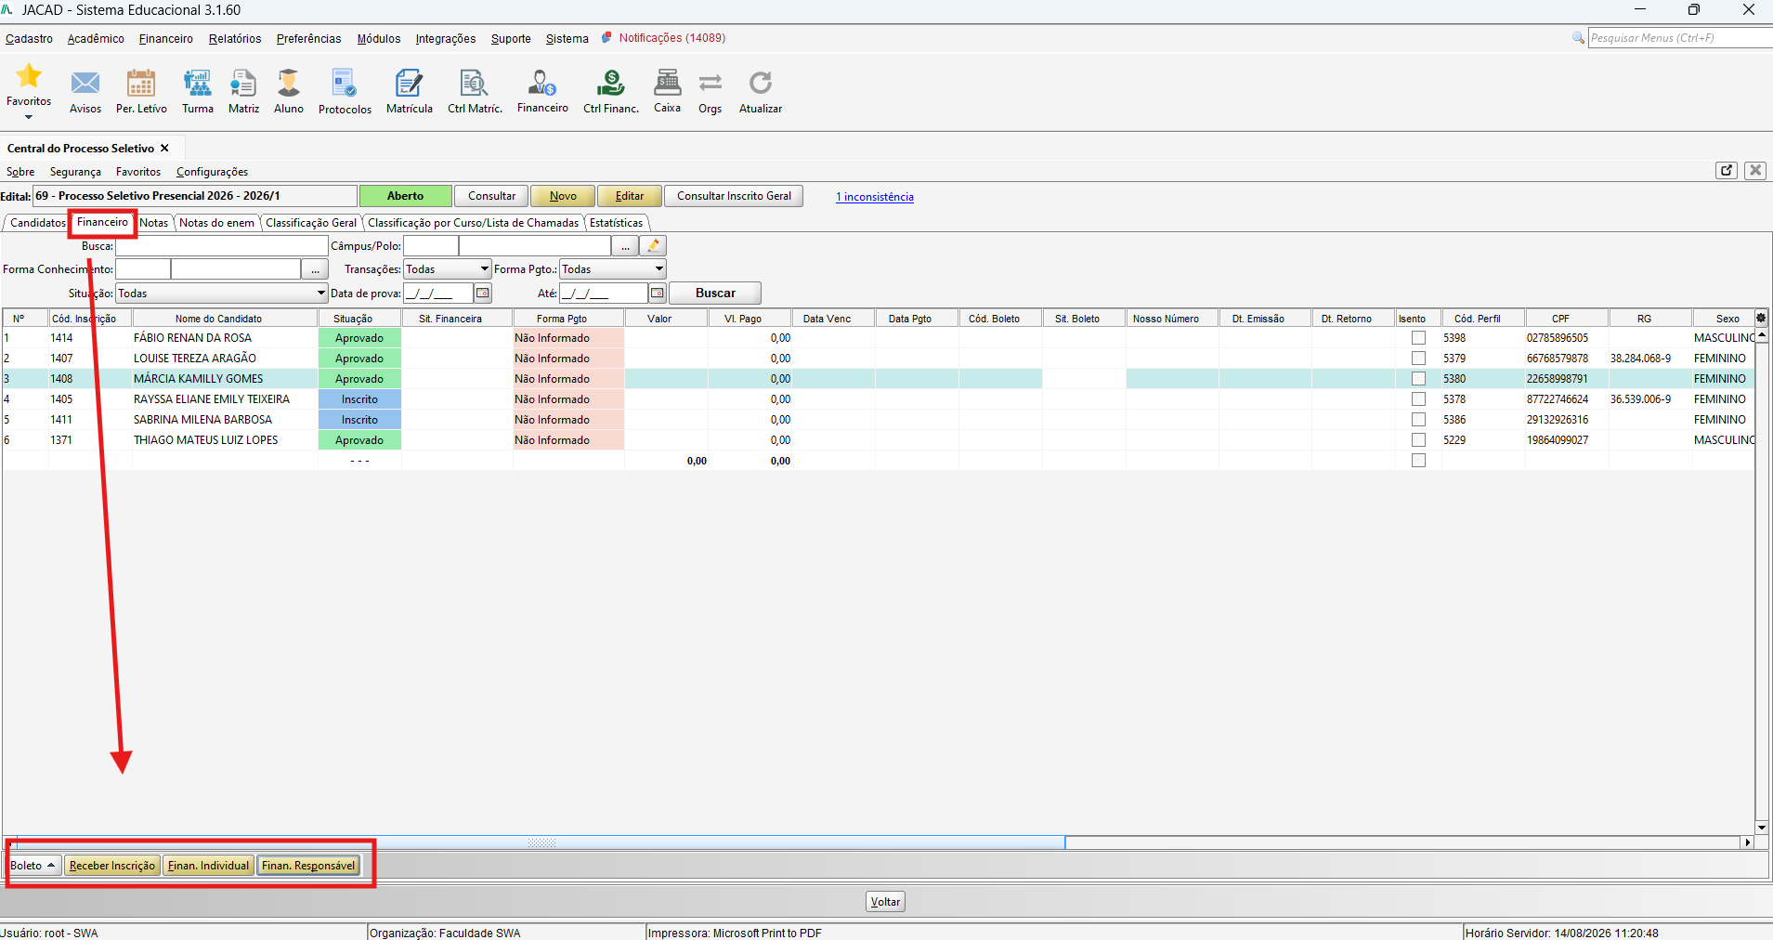This screenshot has width=1773, height=940.
Task: Toggle Isento checkbox for Louise Tereza Aragão
Action: [x=1418, y=359]
